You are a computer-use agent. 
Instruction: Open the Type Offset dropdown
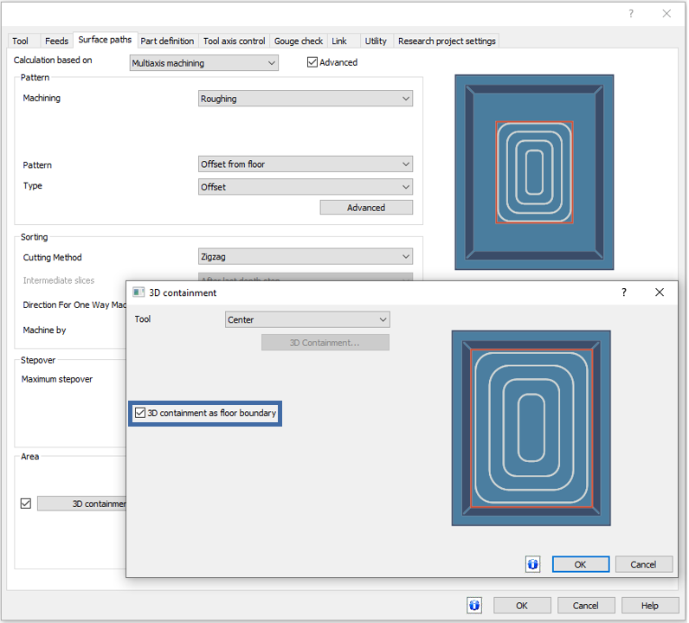coord(306,187)
